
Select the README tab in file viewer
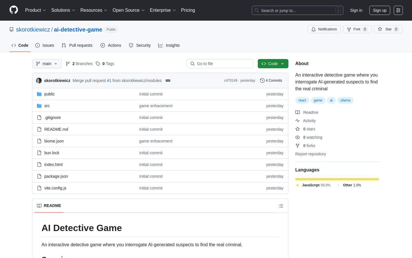(x=49, y=206)
